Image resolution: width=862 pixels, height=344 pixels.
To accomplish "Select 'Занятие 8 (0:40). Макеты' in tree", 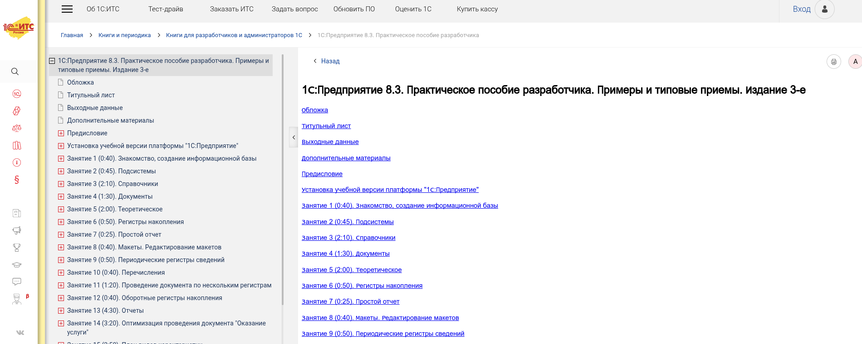I will tap(144, 247).
